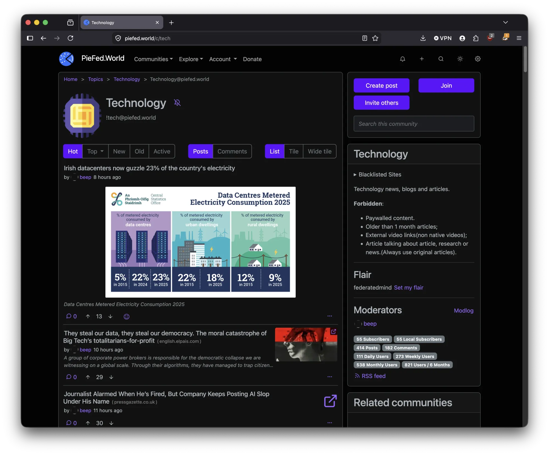Open browser reader view icon

[365, 38]
